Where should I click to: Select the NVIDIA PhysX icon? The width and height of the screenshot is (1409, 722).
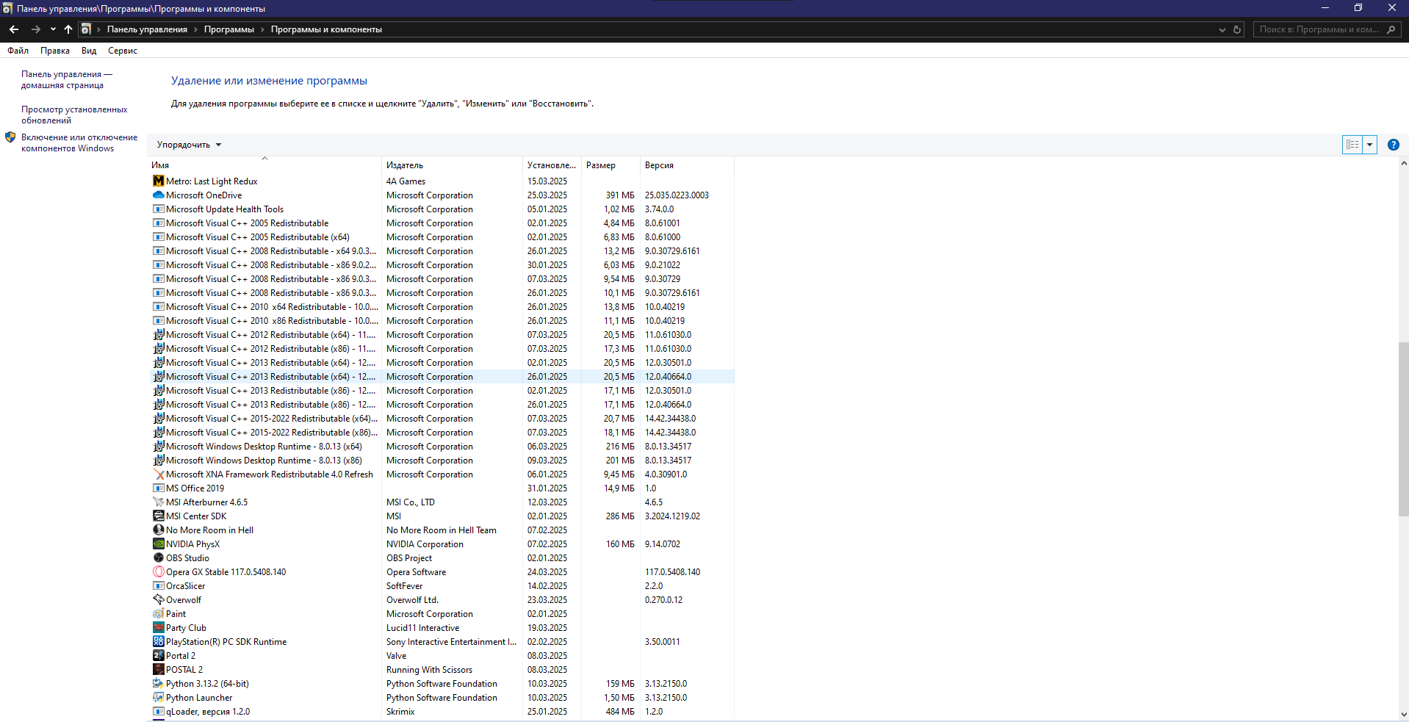[x=158, y=544]
